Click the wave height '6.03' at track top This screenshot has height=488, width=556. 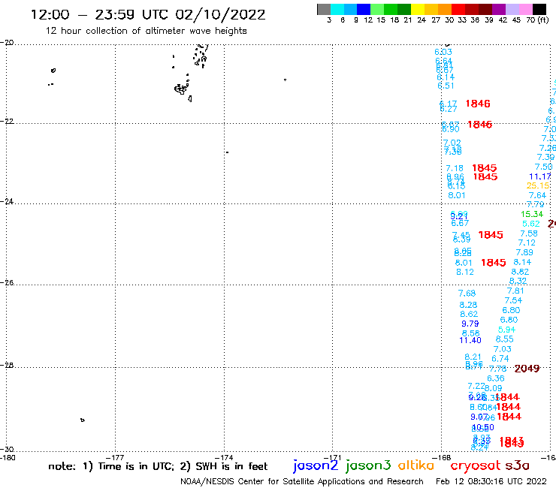443,52
